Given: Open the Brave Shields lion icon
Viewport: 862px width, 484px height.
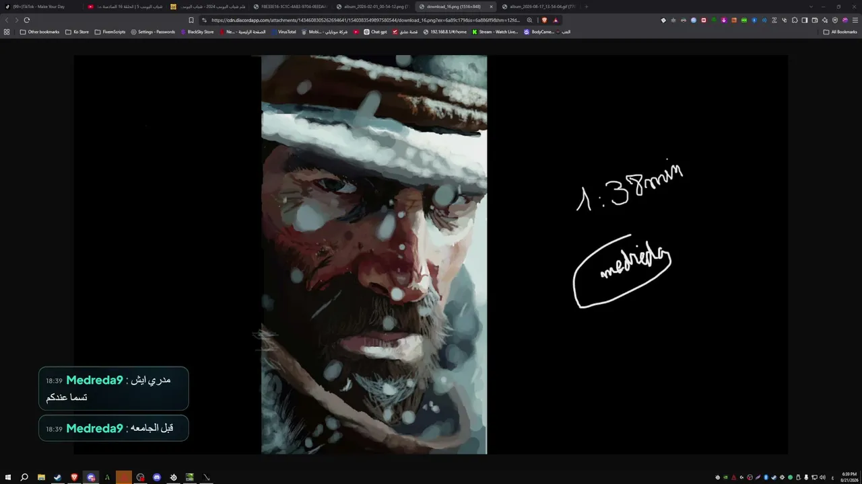Looking at the screenshot, I should tap(544, 20).
